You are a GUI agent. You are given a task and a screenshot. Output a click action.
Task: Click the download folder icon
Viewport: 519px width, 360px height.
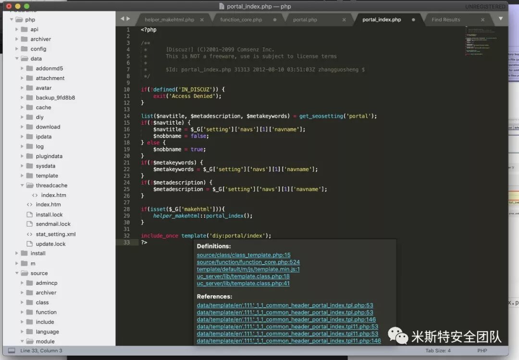[x=30, y=127]
